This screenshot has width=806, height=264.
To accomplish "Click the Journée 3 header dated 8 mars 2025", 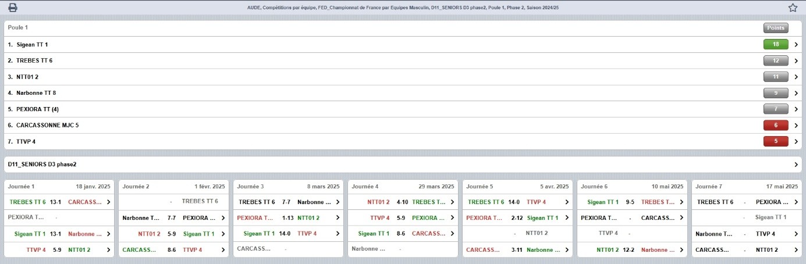I will (289, 187).
